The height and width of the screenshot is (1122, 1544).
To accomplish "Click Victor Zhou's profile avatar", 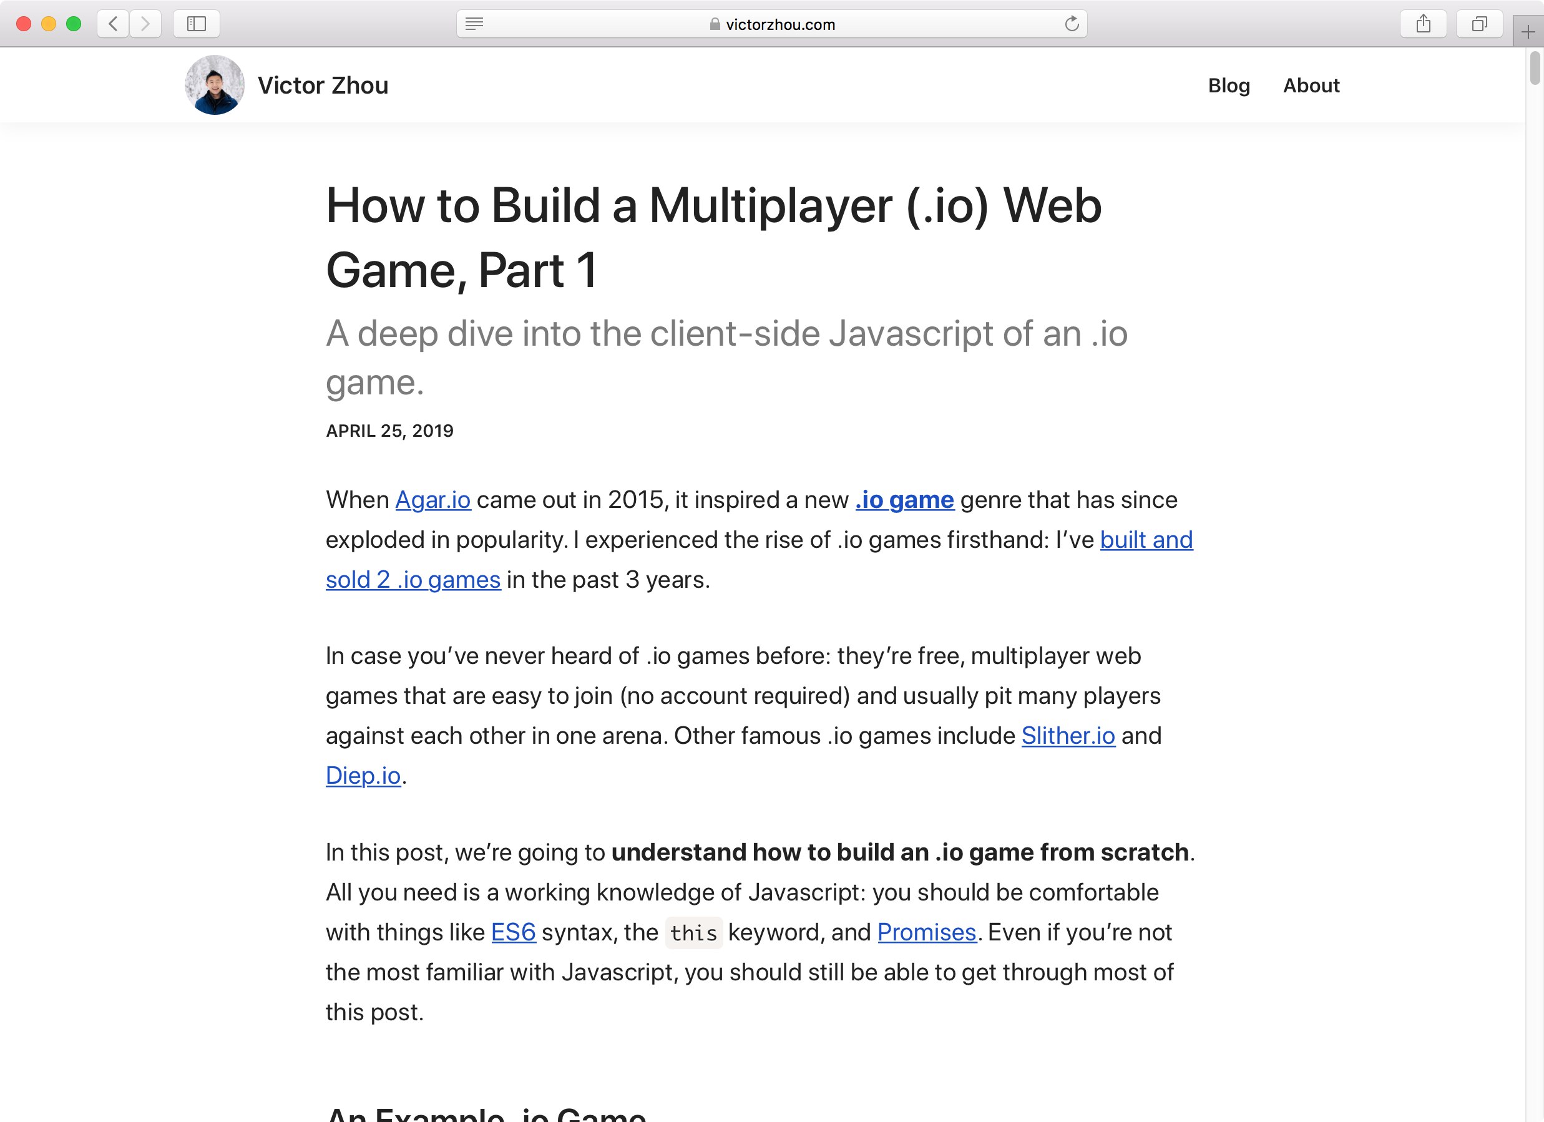I will [215, 85].
